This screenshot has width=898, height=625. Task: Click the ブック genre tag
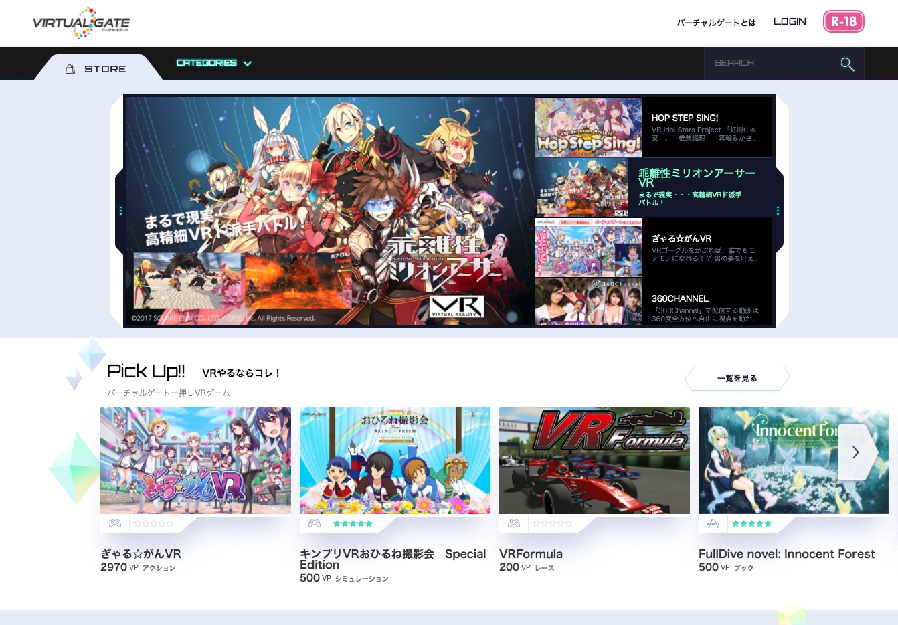click(x=744, y=568)
